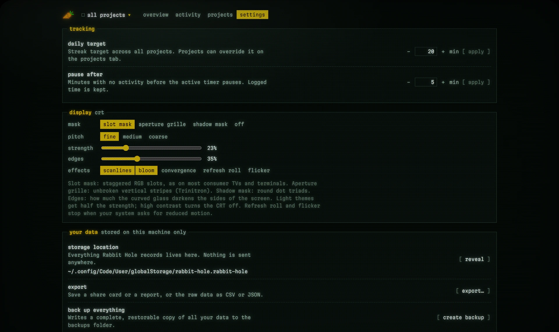Switch to the activity tab

click(188, 15)
